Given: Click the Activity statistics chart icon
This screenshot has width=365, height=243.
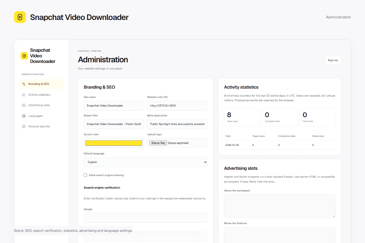Looking at the screenshot, I should [x=24, y=95].
